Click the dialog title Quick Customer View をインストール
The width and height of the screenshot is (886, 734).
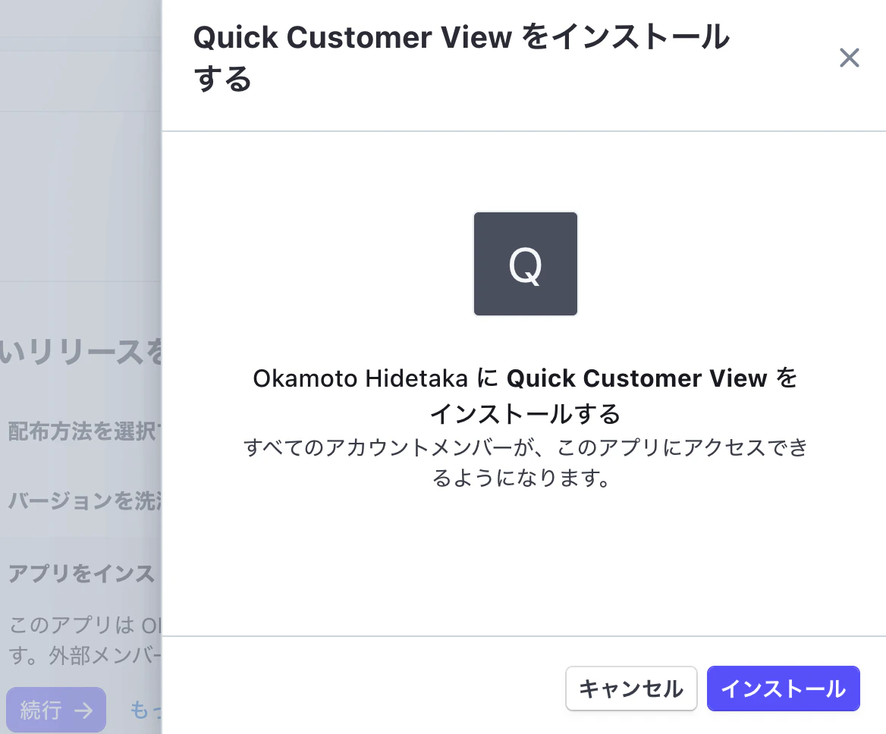tap(462, 37)
